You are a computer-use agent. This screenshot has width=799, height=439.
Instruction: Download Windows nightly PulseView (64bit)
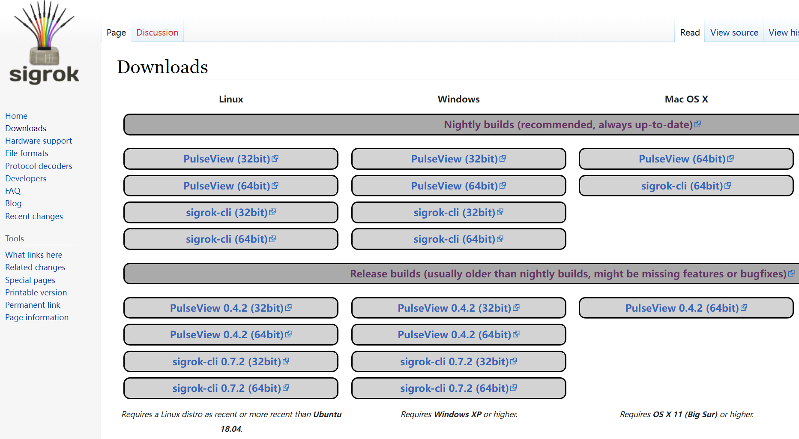458,186
